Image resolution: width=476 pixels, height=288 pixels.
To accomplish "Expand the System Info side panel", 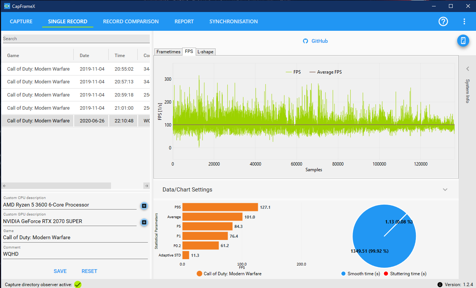I will pos(467,69).
